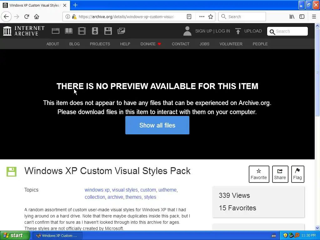Open the HELP menu item
320x240 pixels.
tap(125, 44)
